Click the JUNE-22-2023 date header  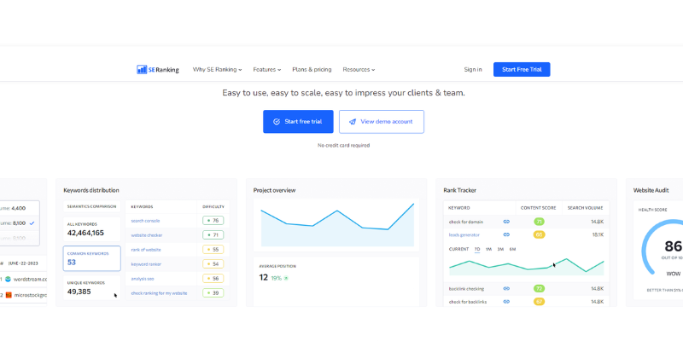pyautogui.click(x=24, y=263)
